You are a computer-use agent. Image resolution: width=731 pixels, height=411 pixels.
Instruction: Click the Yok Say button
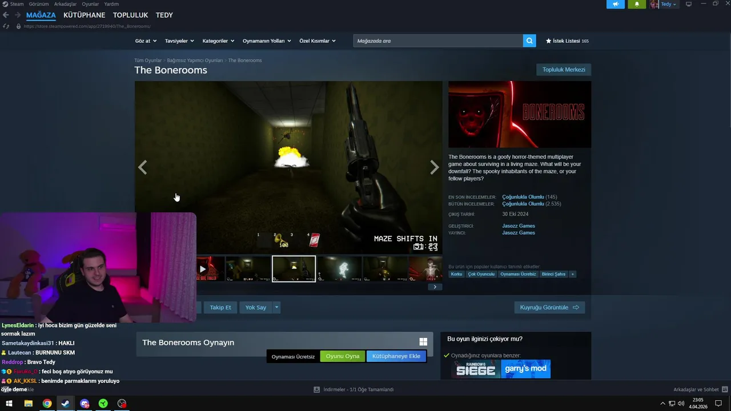pyautogui.click(x=256, y=307)
